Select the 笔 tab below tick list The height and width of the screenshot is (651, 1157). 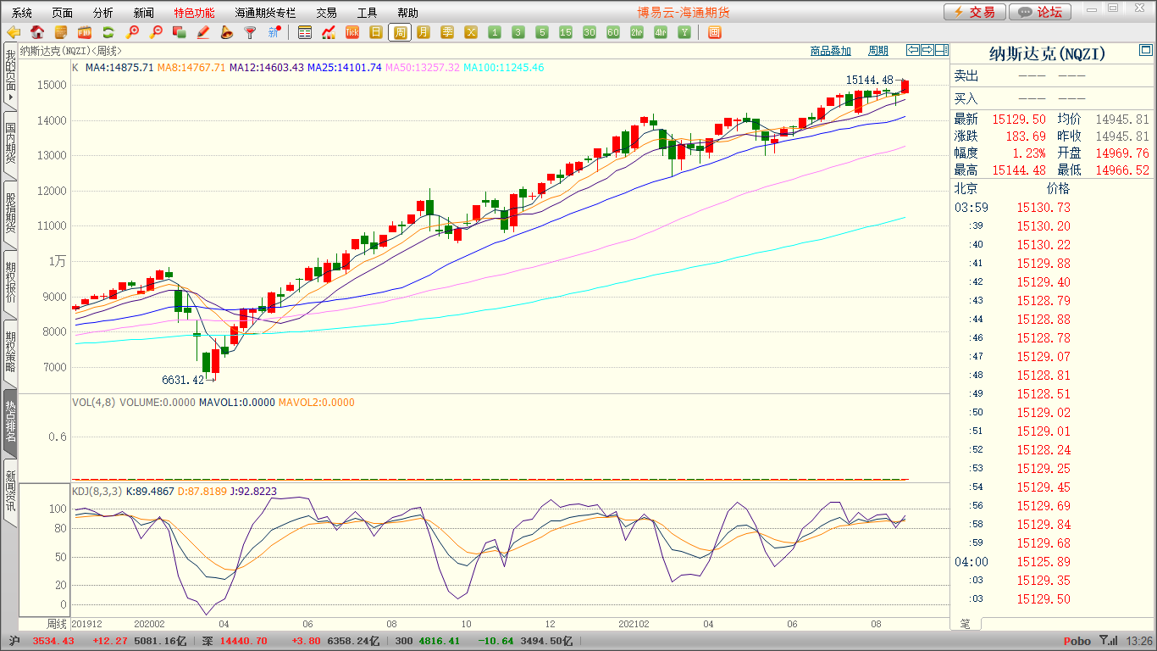tap(965, 623)
